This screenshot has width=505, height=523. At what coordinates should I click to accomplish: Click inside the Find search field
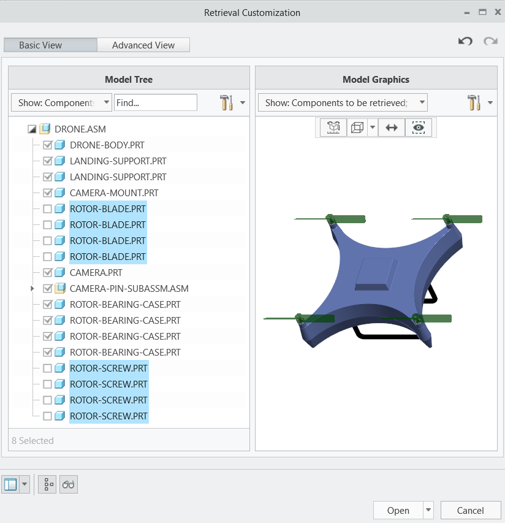155,102
